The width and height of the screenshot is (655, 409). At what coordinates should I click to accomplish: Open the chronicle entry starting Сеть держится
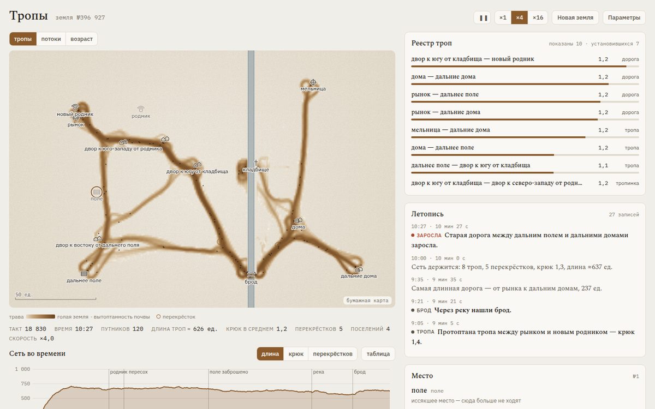[525, 263]
